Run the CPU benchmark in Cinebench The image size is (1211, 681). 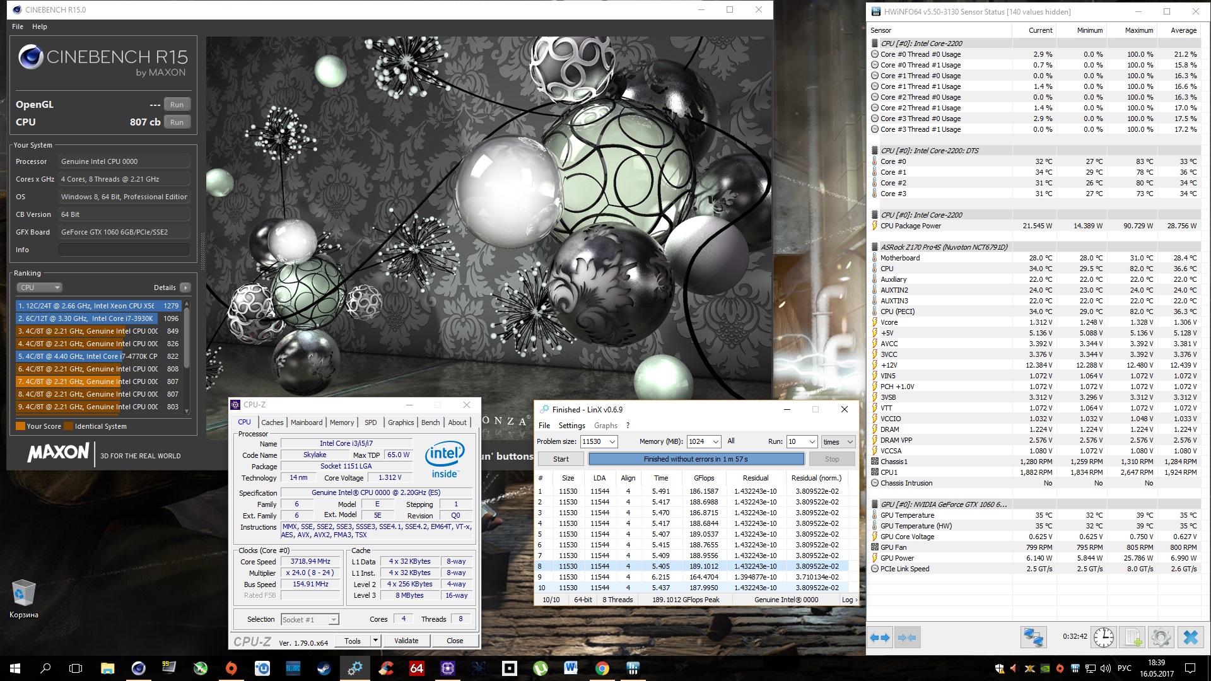(x=177, y=122)
